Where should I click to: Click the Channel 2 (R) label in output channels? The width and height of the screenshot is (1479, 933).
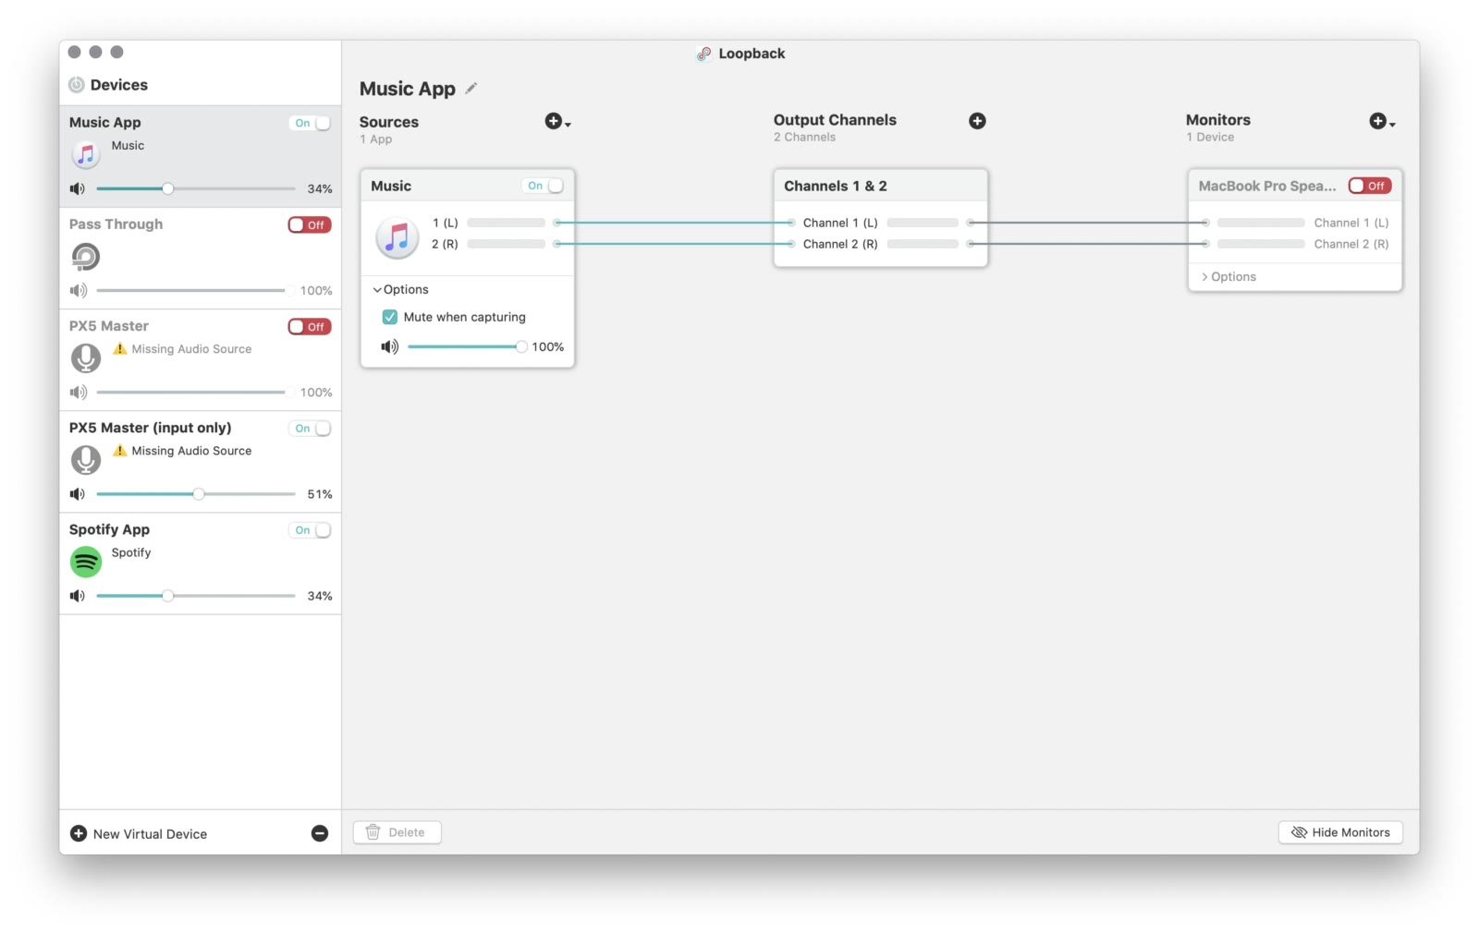coord(840,244)
